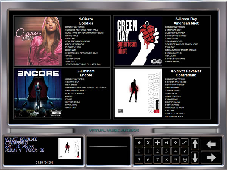Click the four-diamond cluster keypad icon
Viewport: 227px width, 170px height.
click(176, 142)
